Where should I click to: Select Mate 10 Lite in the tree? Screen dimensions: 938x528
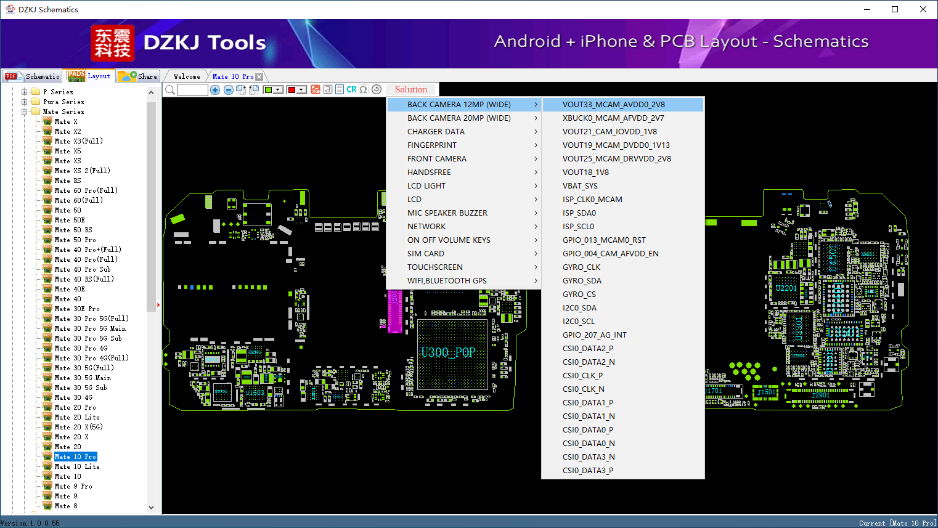pyautogui.click(x=77, y=466)
